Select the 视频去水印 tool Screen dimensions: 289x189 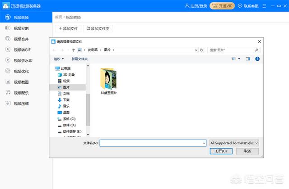(22, 60)
